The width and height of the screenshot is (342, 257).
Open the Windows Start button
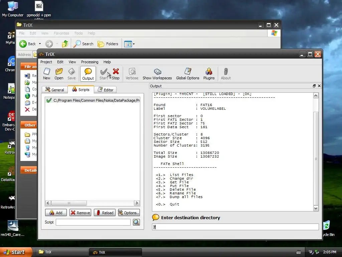pos(16,252)
